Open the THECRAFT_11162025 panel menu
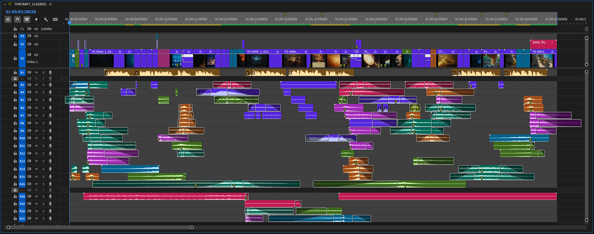This screenshot has width=594, height=234. pos(50,4)
